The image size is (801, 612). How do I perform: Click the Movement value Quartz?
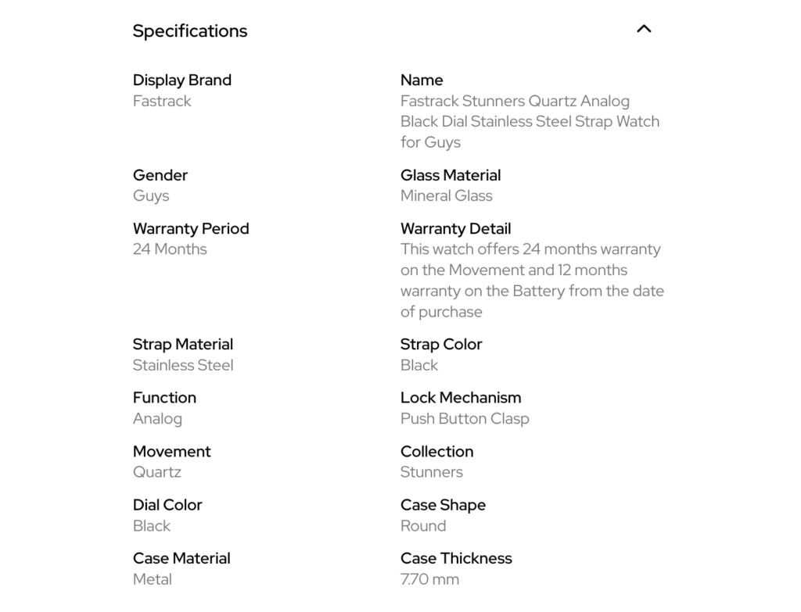pyautogui.click(x=157, y=472)
